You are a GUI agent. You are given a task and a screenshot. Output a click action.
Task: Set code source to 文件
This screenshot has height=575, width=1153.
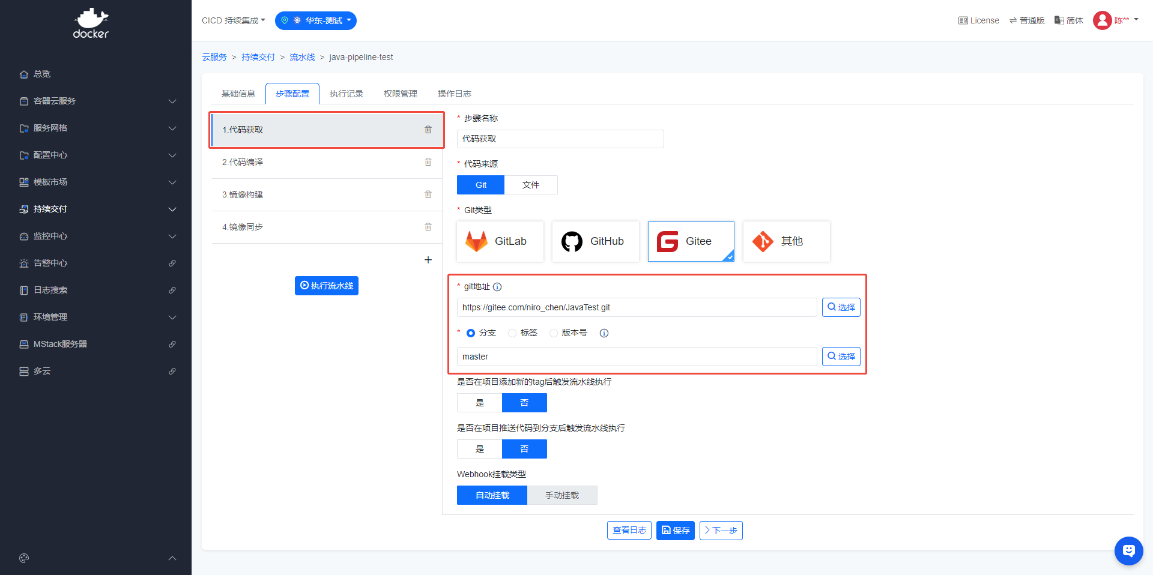pos(531,185)
